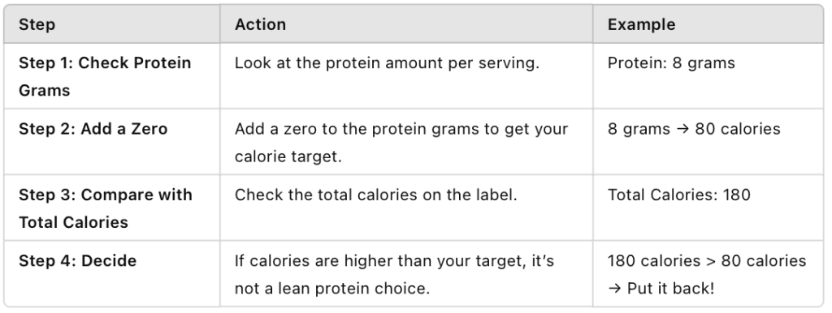This screenshot has width=832, height=313.
Task: Click the Put it back! text
Action: 670,289
